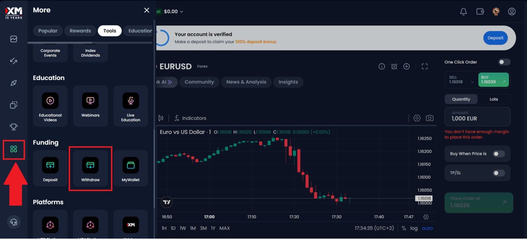Open Webinars education tile
The width and height of the screenshot is (527, 240).
pyautogui.click(x=90, y=105)
